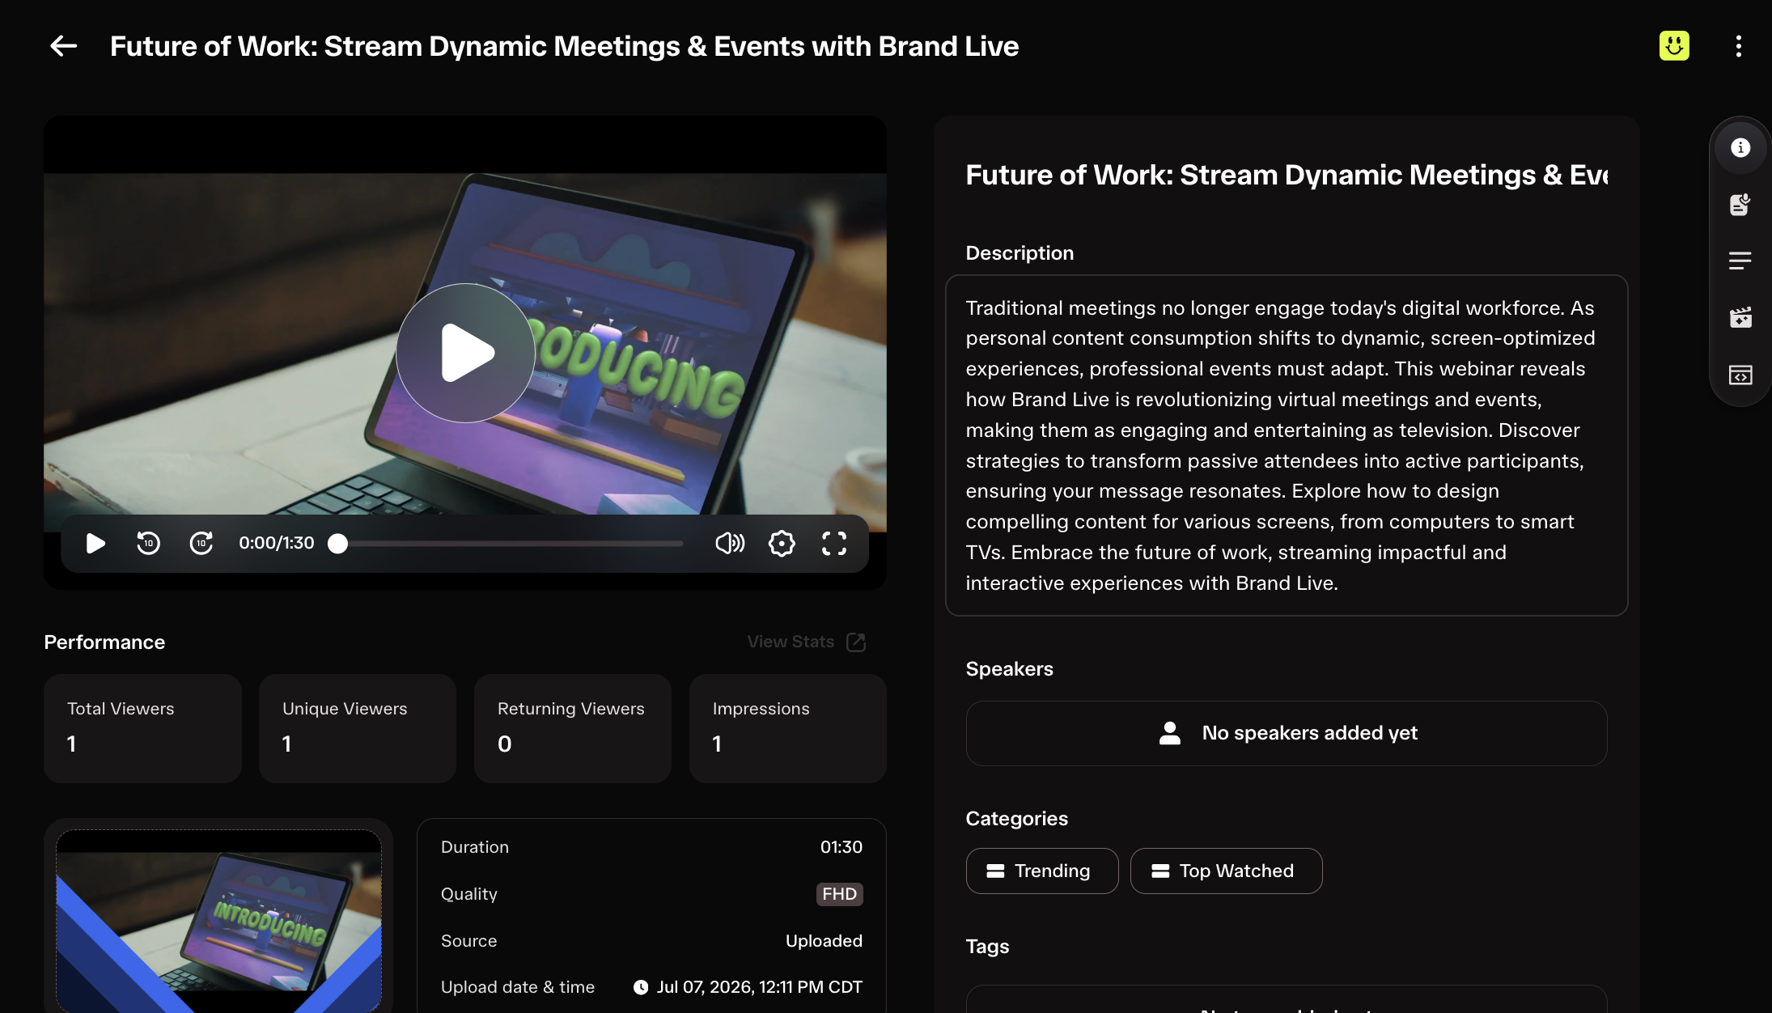The width and height of the screenshot is (1772, 1013).
Task: Click the View Stats external link icon
Action: [856, 642]
